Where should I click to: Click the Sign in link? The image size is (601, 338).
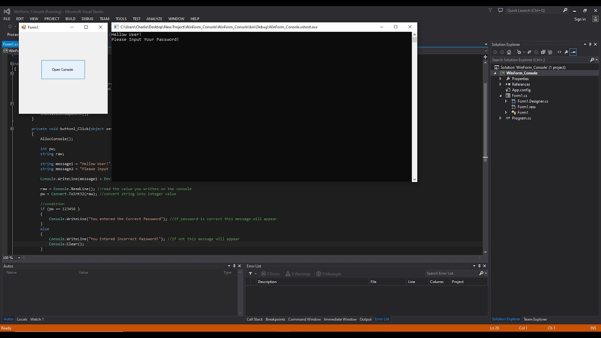[x=580, y=19]
